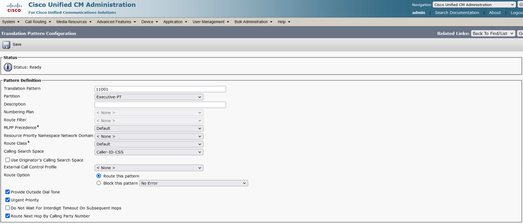Image resolution: width=523 pixels, height=224 pixels.
Task: Select Route this pattern radio button
Action: pos(98,176)
